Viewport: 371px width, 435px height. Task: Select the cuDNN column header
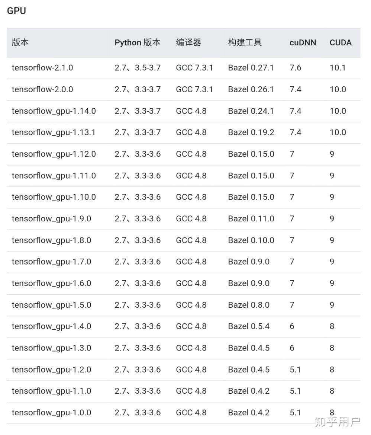click(303, 43)
